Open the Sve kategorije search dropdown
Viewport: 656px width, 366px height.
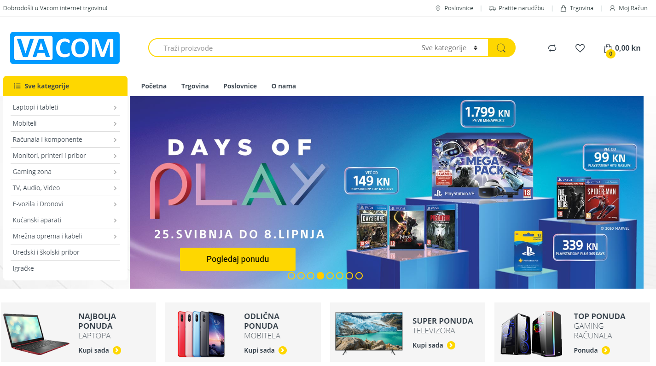(x=449, y=48)
